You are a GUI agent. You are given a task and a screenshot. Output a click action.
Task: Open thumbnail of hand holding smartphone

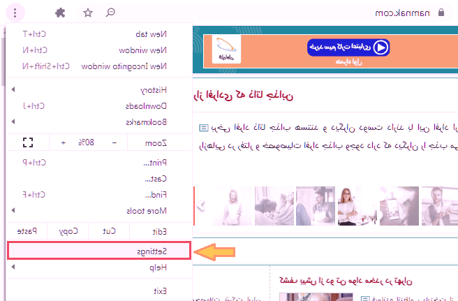pos(399,206)
